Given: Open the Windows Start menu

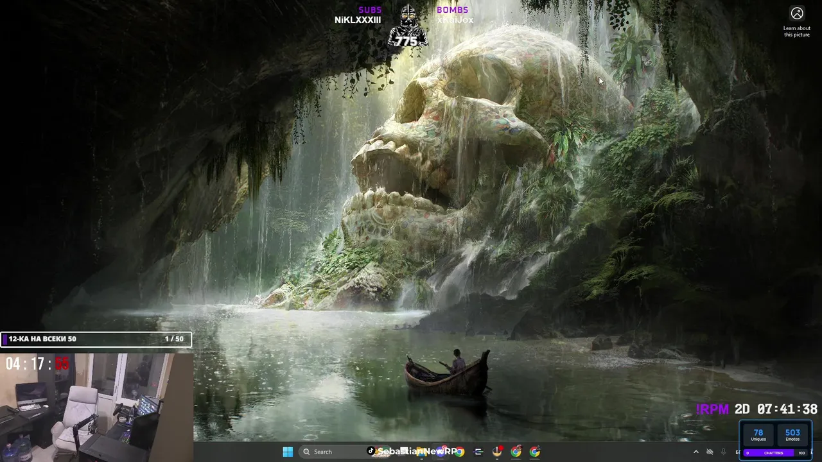Looking at the screenshot, I should (288, 452).
